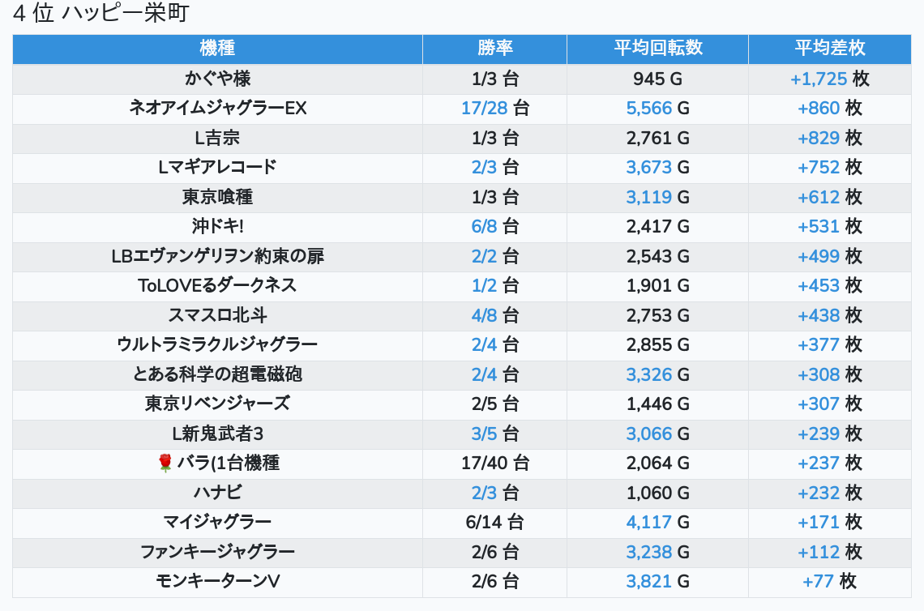Click the 3,673 spins value
The image size is (924, 611).
pyautogui.click(x=649, y=167)
